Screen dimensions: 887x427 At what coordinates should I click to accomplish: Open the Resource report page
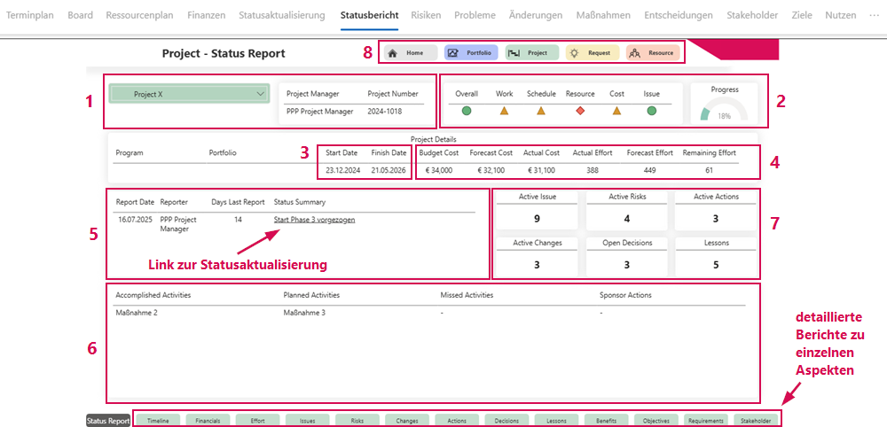pyautogui.click(x=653, y=53)
